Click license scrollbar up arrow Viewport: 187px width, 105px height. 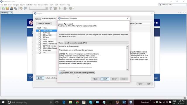coord(127,47)
